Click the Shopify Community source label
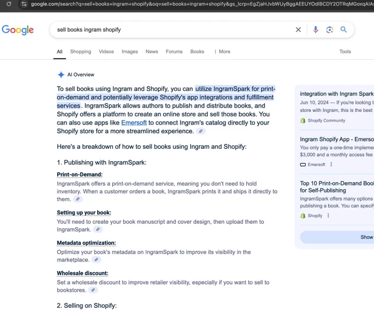374x310 pixels. pos(327,121)
